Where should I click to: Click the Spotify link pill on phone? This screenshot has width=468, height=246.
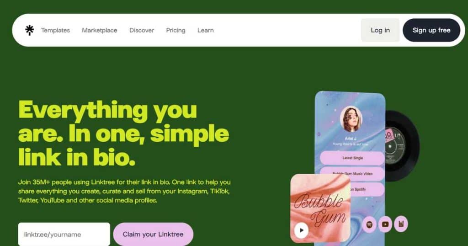tap(367, 189)
